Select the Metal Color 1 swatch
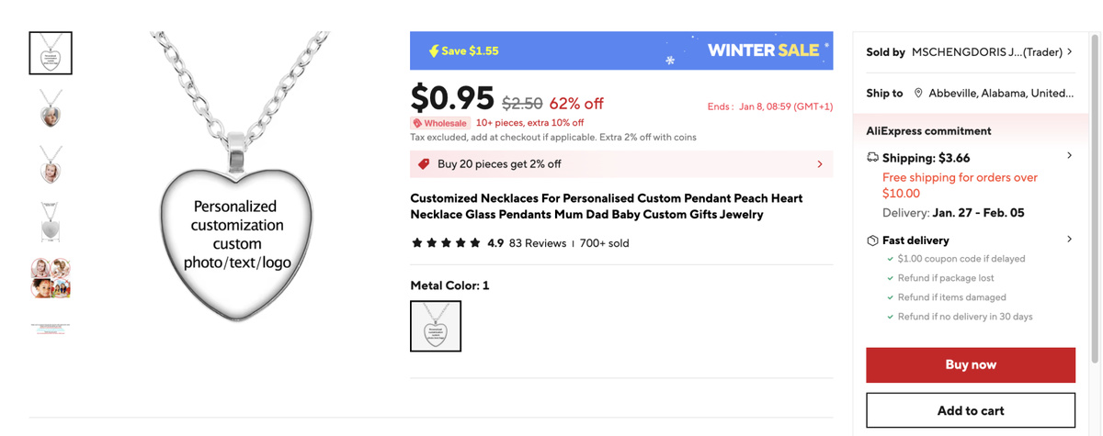Viewport: 1103px width, 436px height. click(436, 326)
